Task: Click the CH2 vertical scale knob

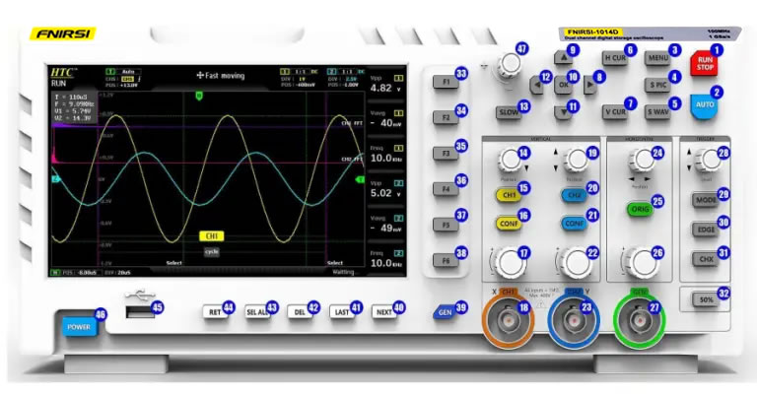Action: [576, 263]
